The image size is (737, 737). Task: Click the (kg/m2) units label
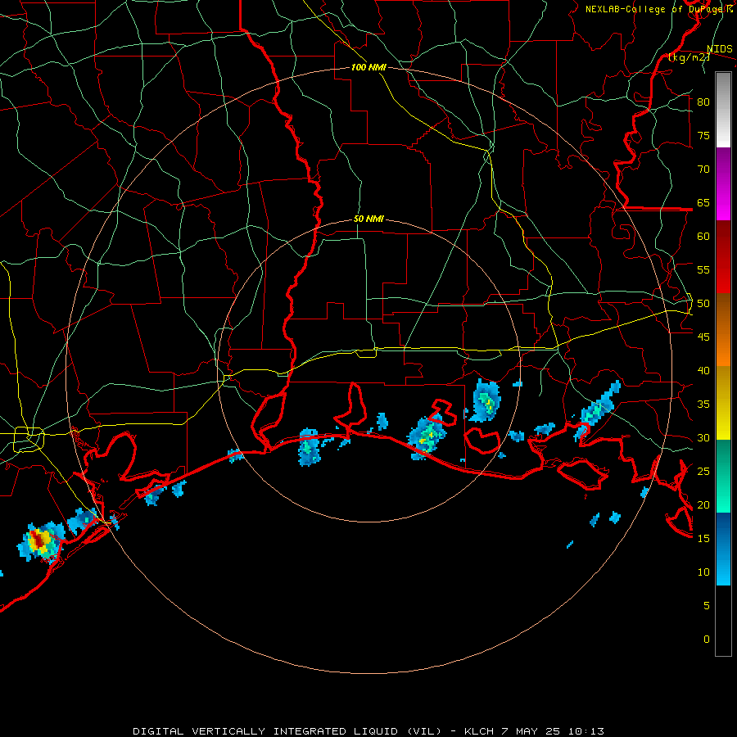click(690, 57)
